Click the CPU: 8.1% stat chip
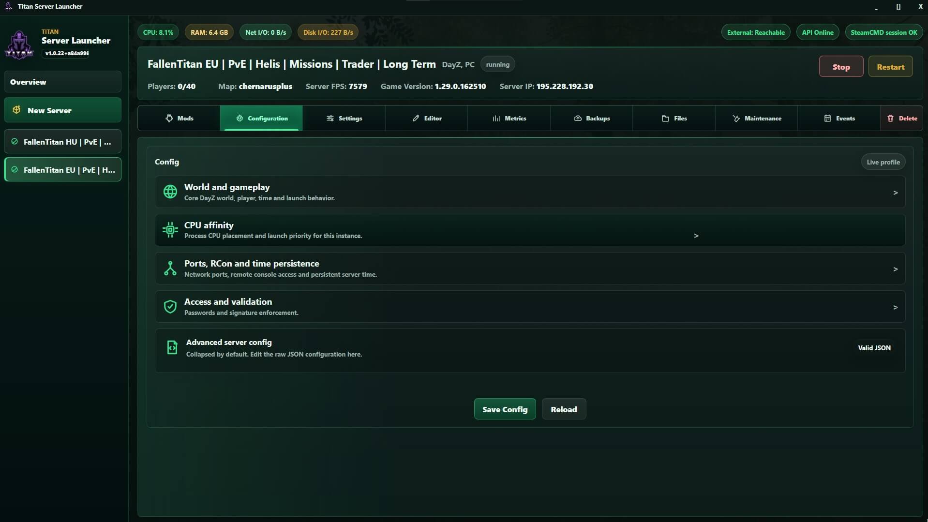The width and height of the screenshot is (928, 522). coord(158,32)
